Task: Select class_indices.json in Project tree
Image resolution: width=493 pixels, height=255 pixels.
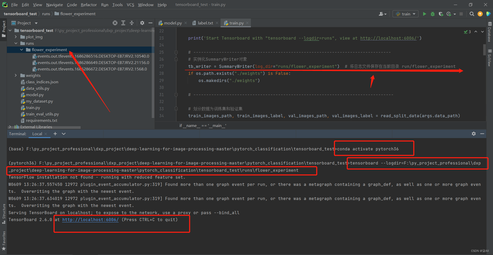Action: [42, 82]
